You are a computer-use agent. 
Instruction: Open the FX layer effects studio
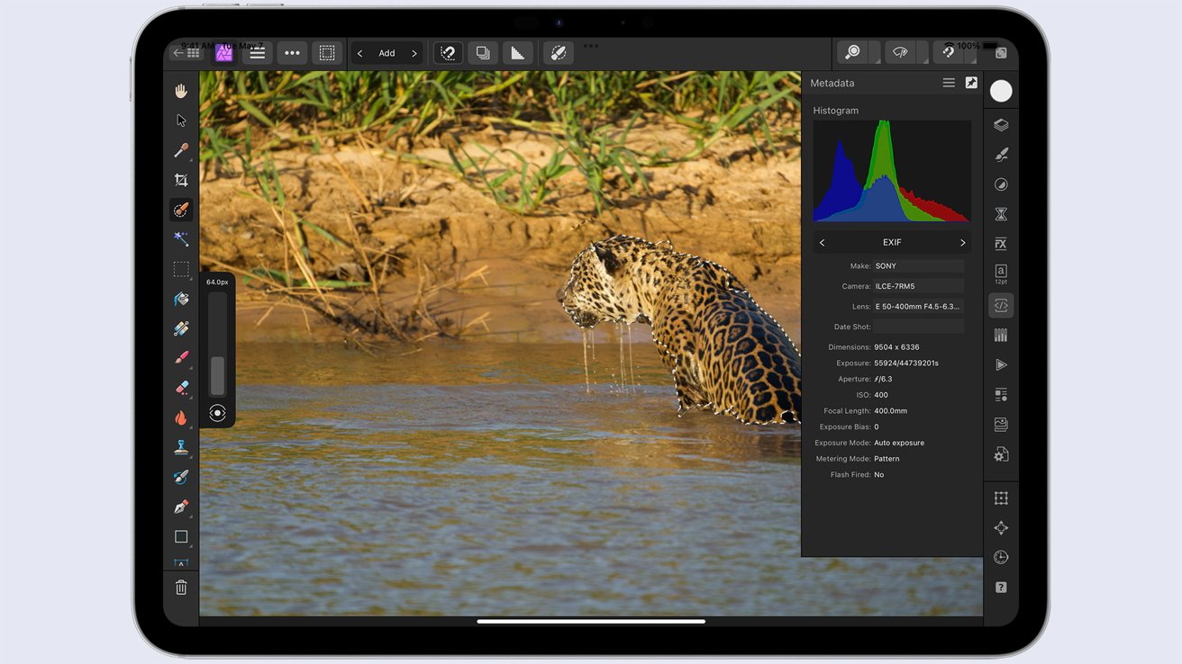coord(1001,244)
